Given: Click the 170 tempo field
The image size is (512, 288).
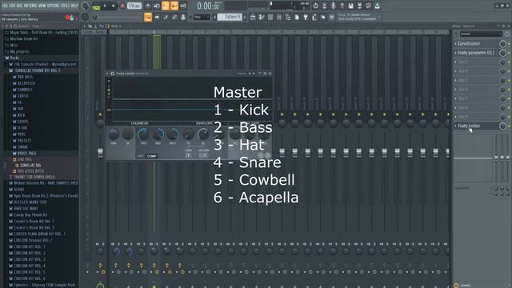Looking at the screenshot, I should [x=134, y=6].
